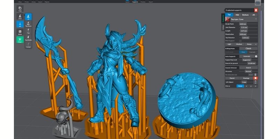Select the Contact display option icon

(28, 44)
